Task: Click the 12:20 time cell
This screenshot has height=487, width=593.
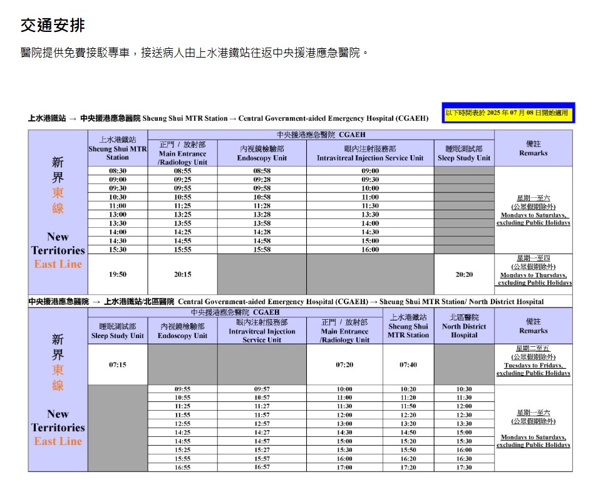Action: click(x=408, y=415)
